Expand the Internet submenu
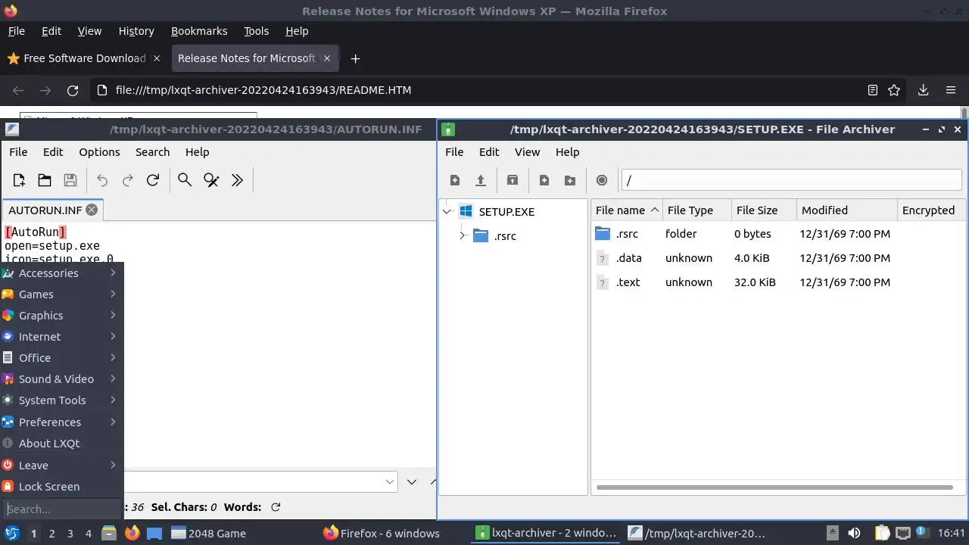This screenshot has width=969, height=545. (x=62, y=337)
